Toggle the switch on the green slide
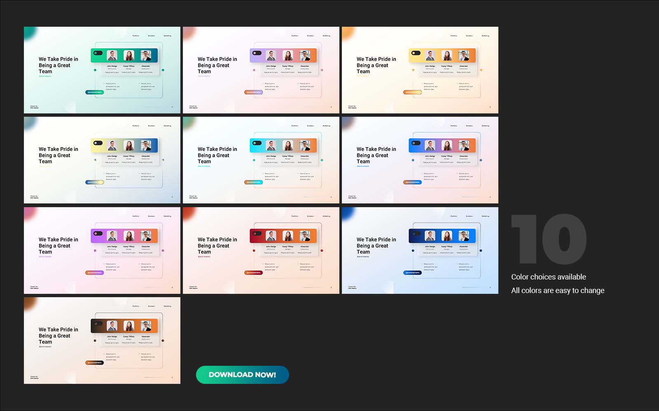This screenshot has height=411, width=659. click(98, 53)
